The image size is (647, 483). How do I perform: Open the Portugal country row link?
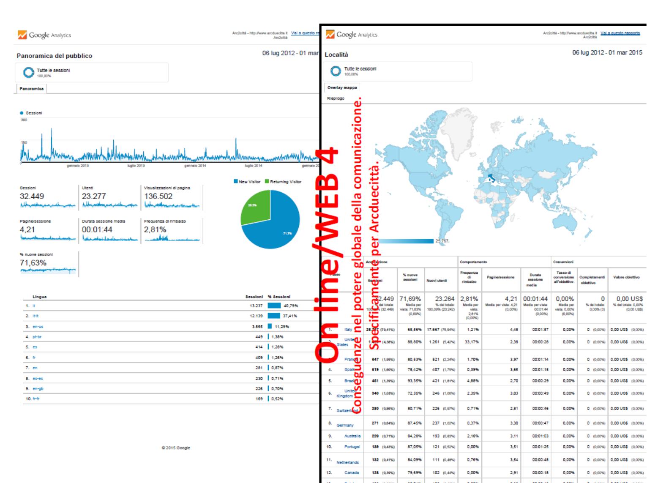(x=352, y=446)
